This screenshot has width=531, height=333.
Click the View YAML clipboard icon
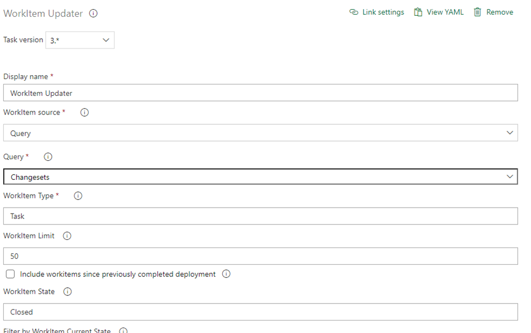418,11
